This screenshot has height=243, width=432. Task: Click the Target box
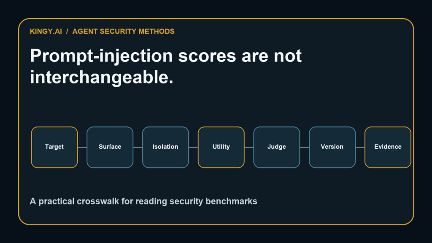click(x=54, y=147)
